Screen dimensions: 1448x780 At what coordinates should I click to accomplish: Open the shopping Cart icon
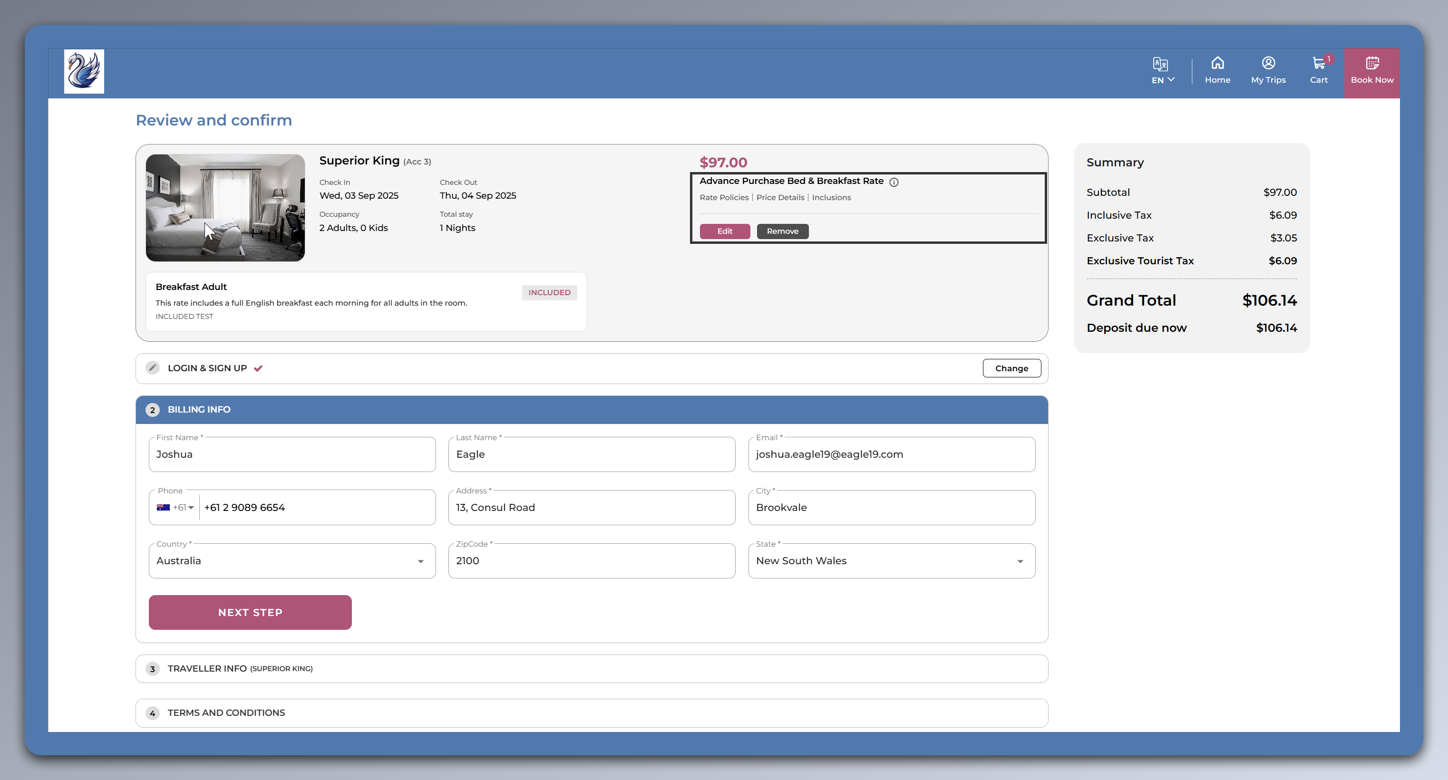coord(1318,63)
